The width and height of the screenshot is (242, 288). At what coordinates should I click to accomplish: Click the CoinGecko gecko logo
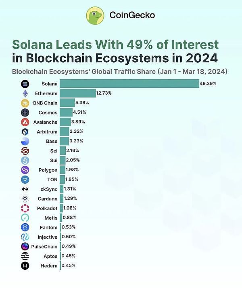(96, 15)
